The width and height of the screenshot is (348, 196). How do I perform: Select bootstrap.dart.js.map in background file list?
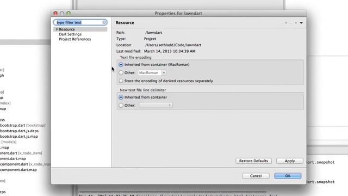19,137
